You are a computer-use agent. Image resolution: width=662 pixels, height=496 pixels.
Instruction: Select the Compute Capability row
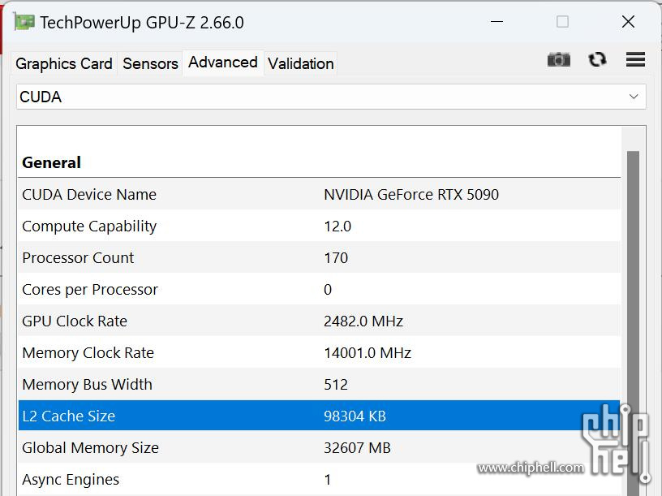[319, 226]
